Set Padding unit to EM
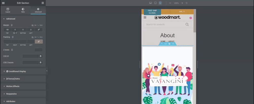254x104 pixels. 35,37
